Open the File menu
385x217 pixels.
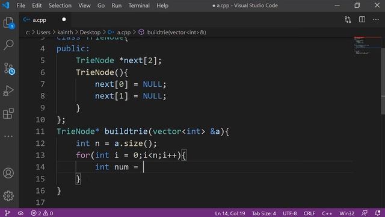(21, 5)
